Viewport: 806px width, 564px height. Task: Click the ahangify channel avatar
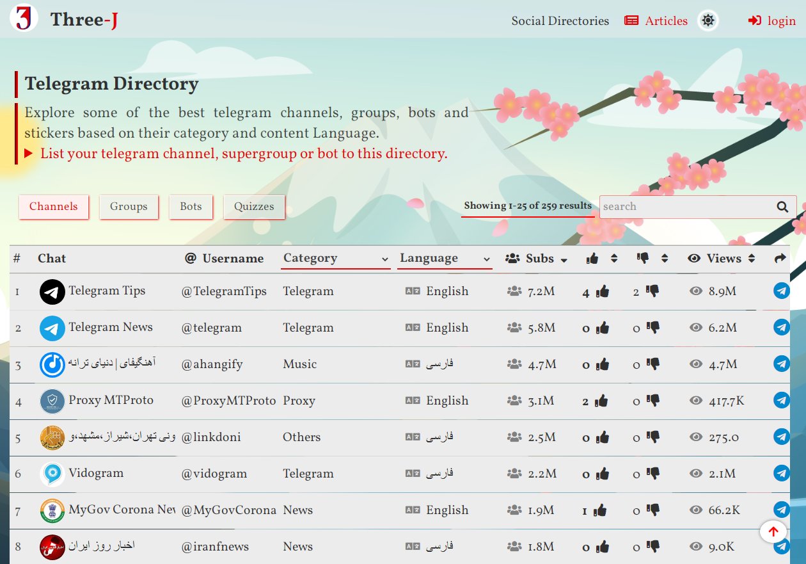pyautogui.click(x=52, y=365)
